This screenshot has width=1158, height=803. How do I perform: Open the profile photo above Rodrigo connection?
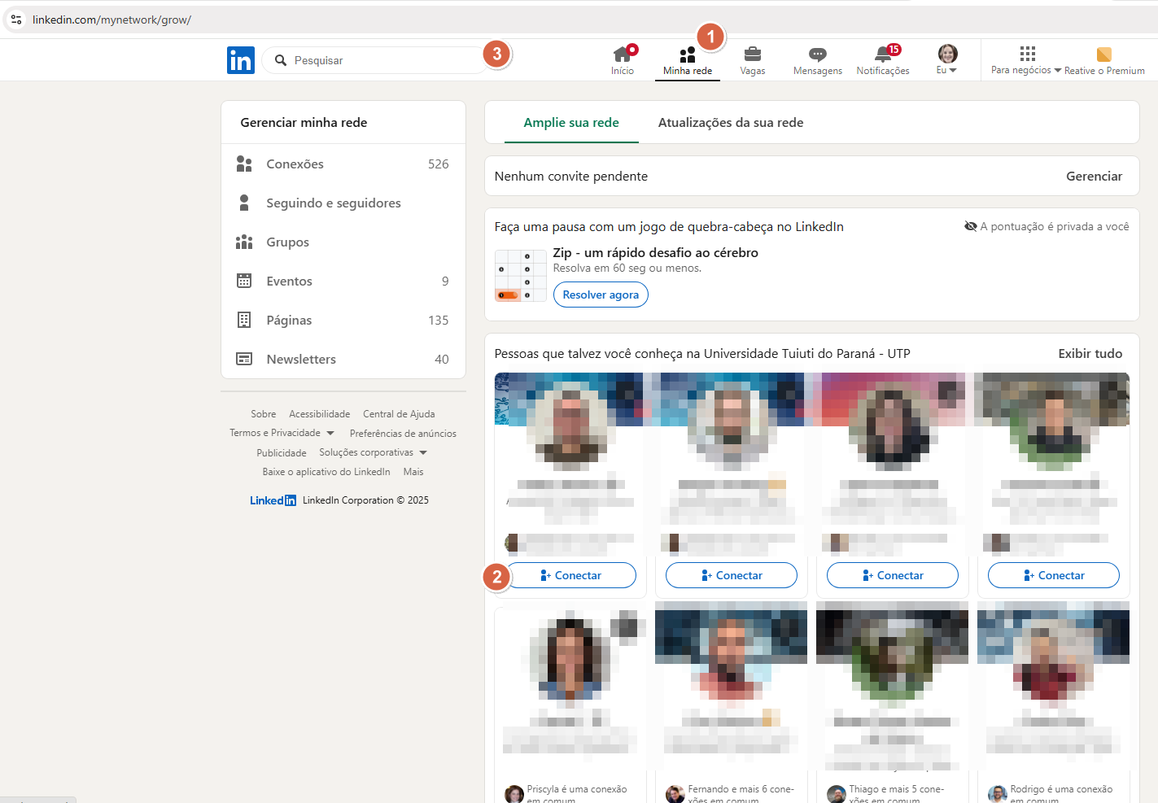[1053, 659]
